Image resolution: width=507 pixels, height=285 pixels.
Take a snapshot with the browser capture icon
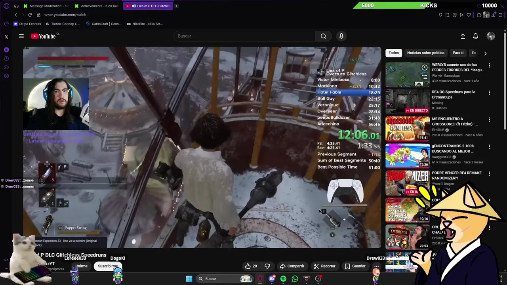click(447, 15)
